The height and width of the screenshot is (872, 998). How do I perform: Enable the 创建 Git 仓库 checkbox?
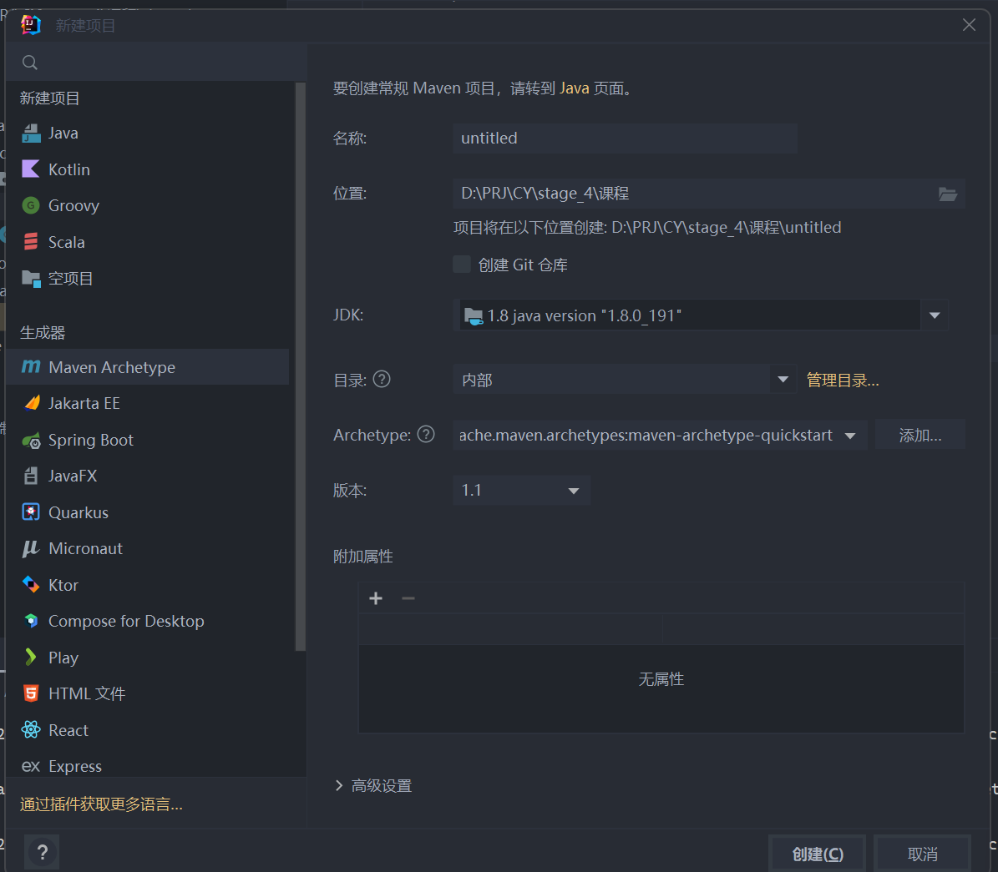462,264
